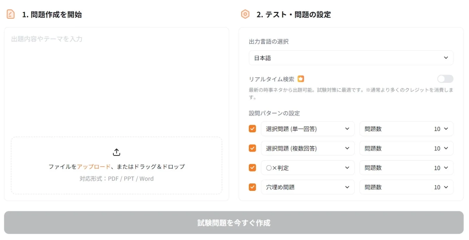Open the question type dropdown for 穴埋め問題
The image size is (469, 240).
click(309, 187)
